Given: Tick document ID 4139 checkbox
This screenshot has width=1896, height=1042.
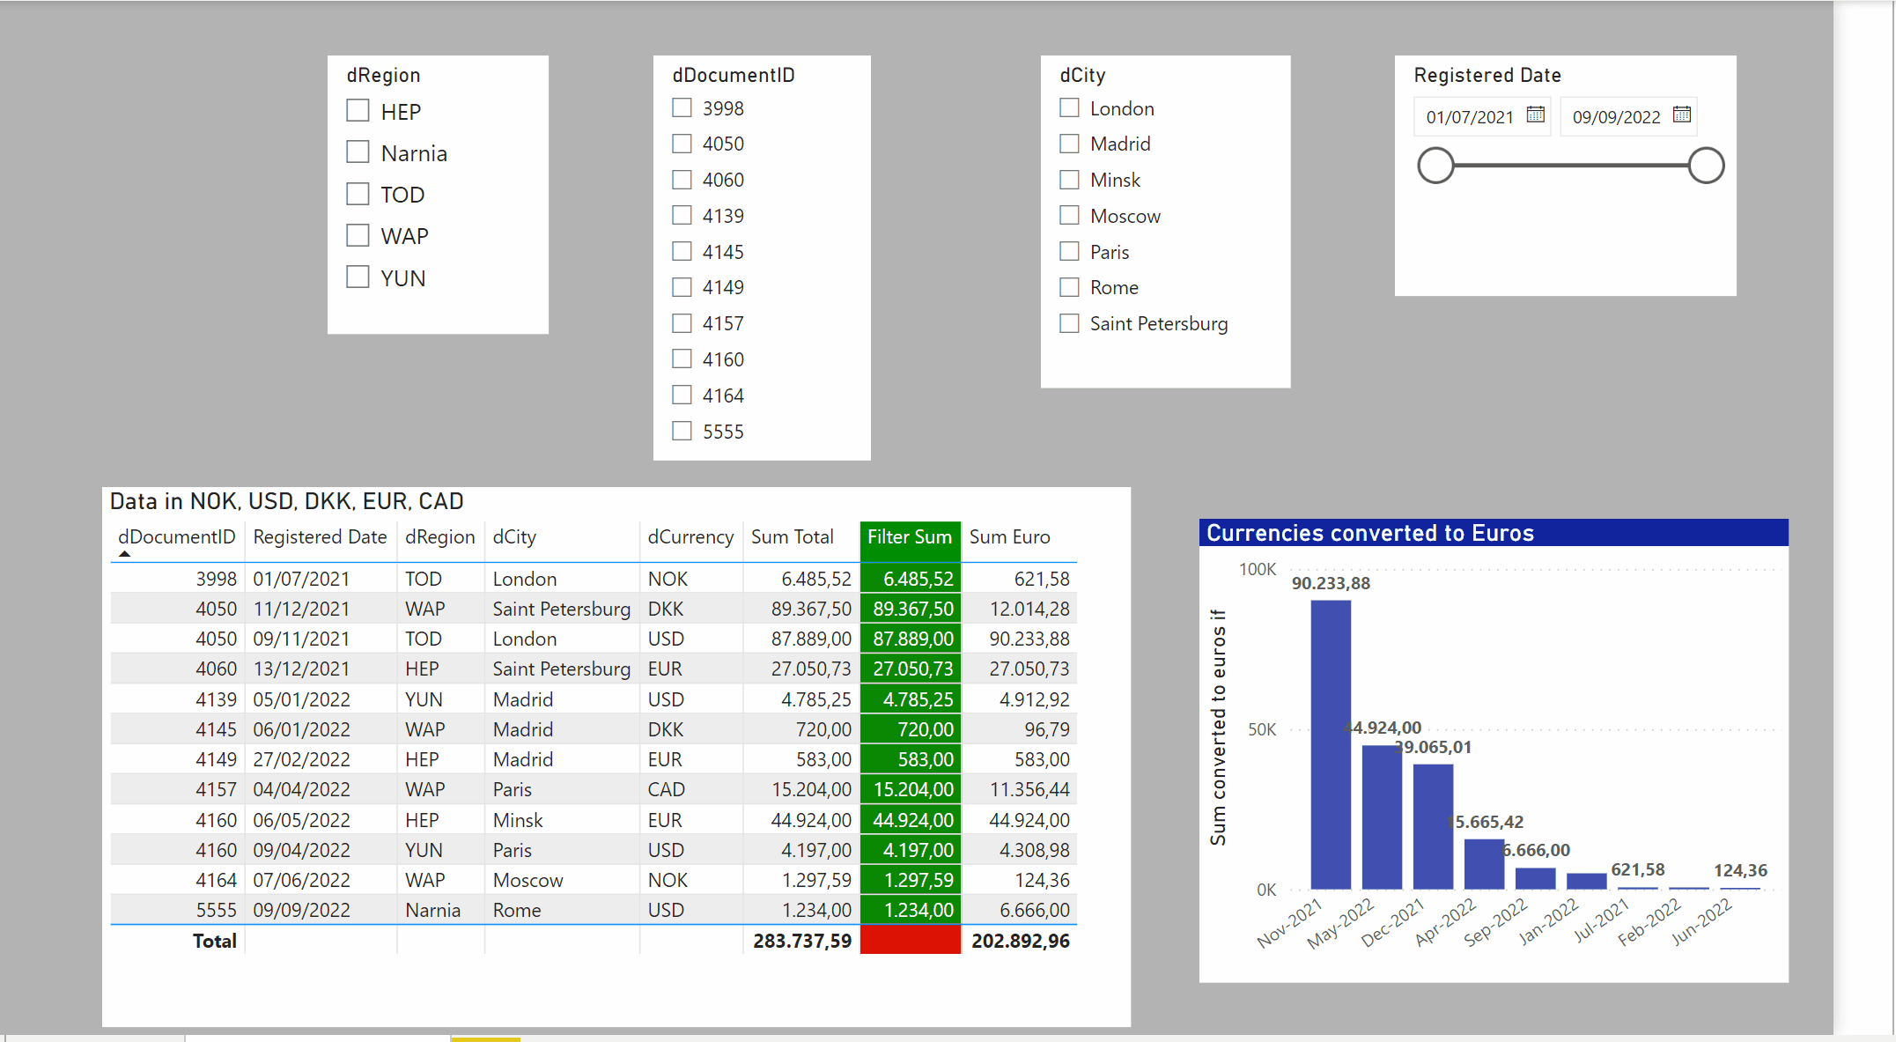Looking at the screenshot, I should coord(682,216).
